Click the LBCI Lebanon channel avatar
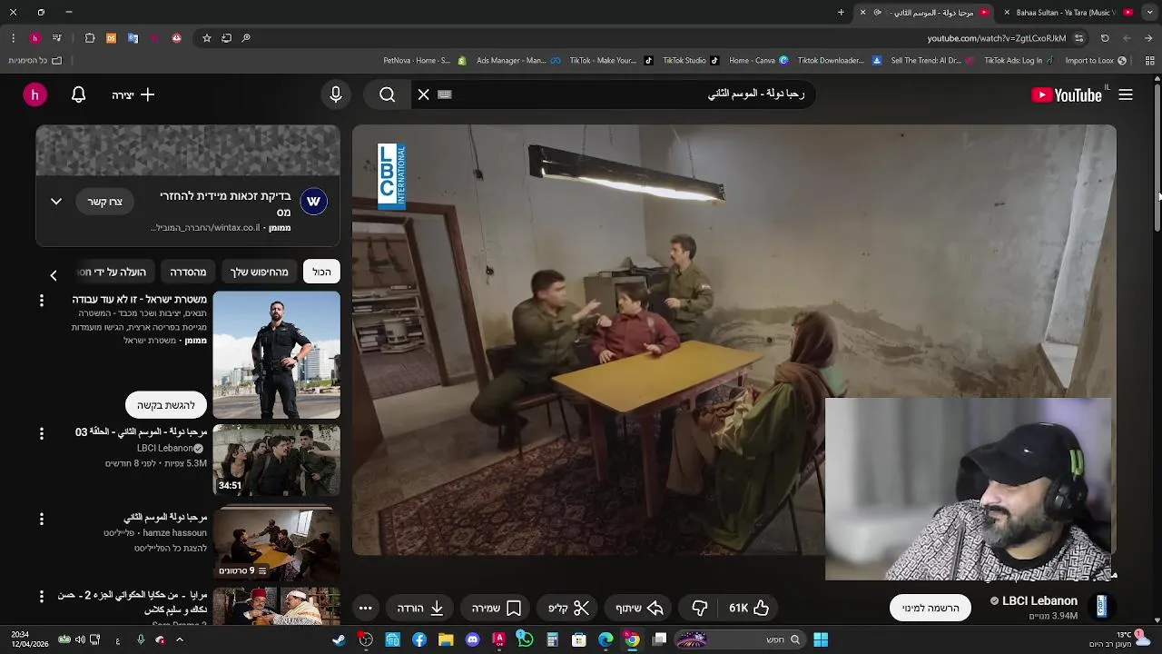The width and height of the screenshot is (1162, 654). [x=1101, y=607]
